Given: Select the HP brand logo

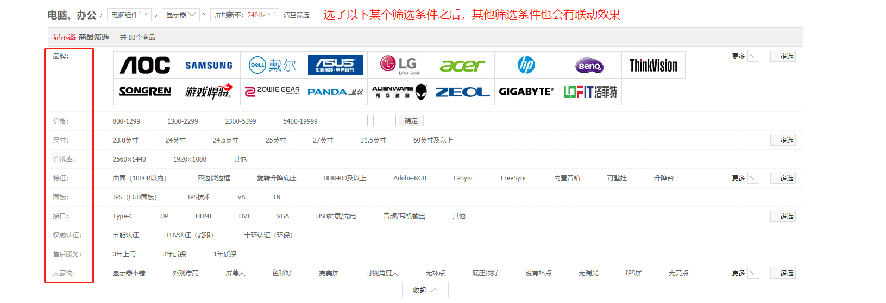Looking at the screenshot, I should coord(526,65).
